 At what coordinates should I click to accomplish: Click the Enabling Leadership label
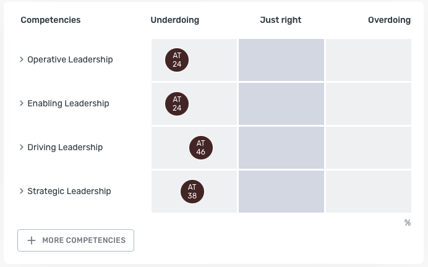pyautogui.click(x=68, y=103)
